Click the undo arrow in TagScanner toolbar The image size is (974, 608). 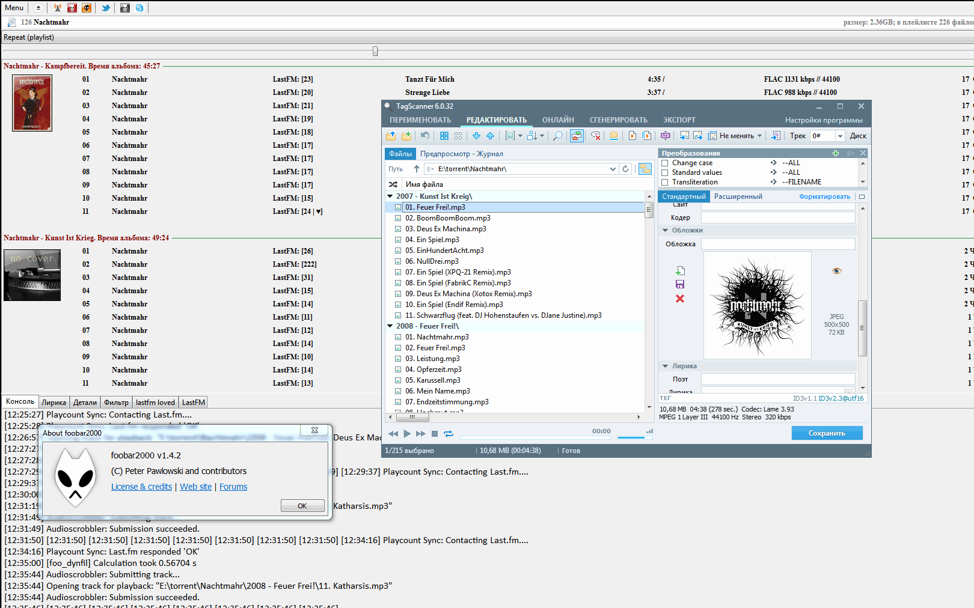[424, 136]
